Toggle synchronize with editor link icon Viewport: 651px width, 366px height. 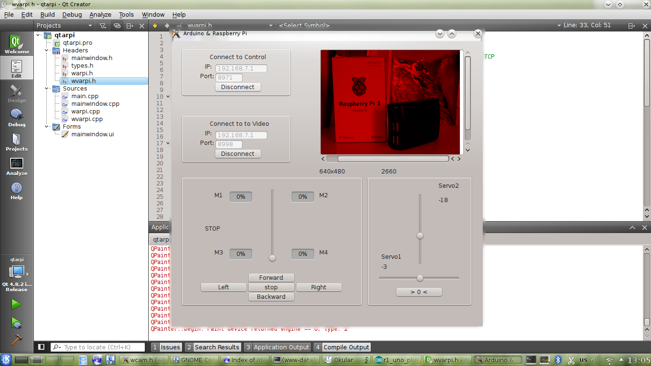click(x=117, y=26)
